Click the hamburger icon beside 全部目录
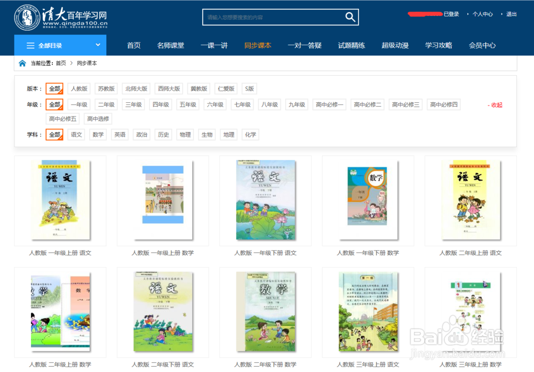Image resolution: width=534 pixels, height=372 pixels. (x=30, y=45)
